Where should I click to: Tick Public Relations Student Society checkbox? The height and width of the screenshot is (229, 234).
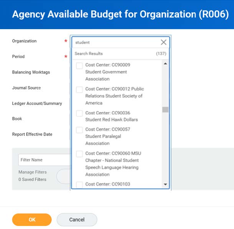click(x=80, y=89)
